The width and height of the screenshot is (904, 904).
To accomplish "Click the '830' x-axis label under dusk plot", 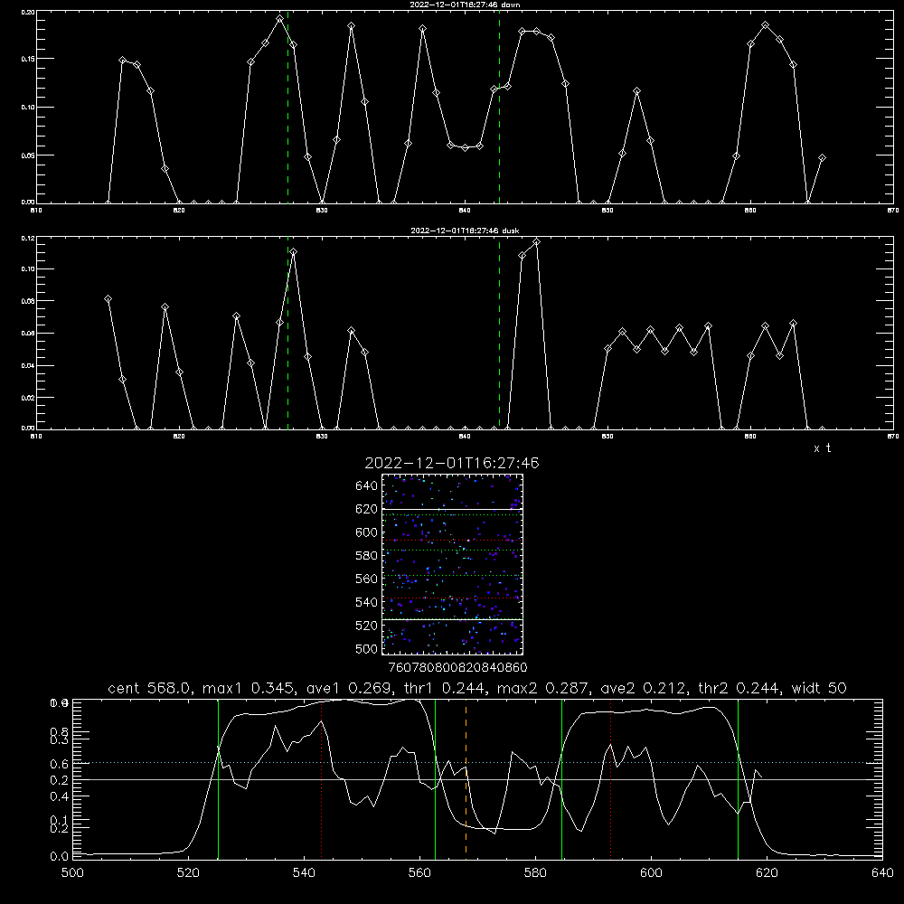I will click(322, 437).
